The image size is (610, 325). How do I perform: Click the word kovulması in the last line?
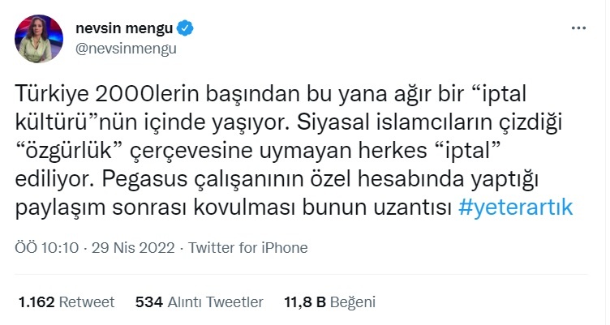(x=287, y=207)
